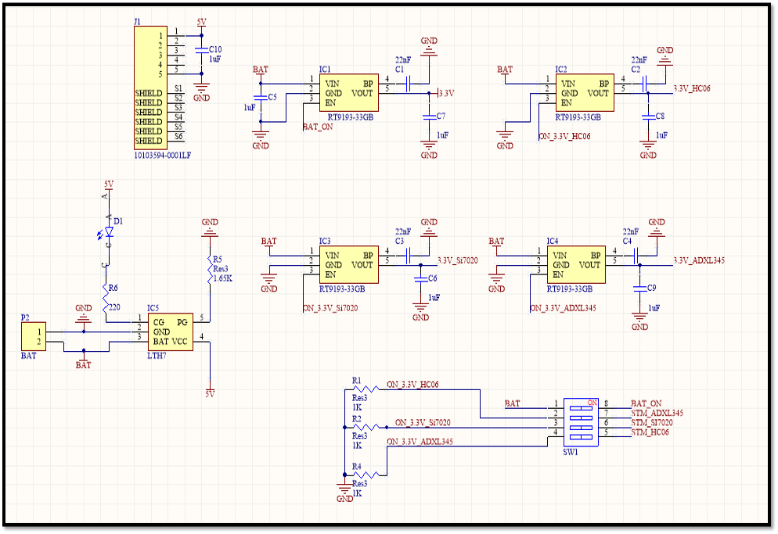Select the IC1 RT9193-33GB regulator symbol
Viewport: 778px width, 534px height.
pos(348,93)
